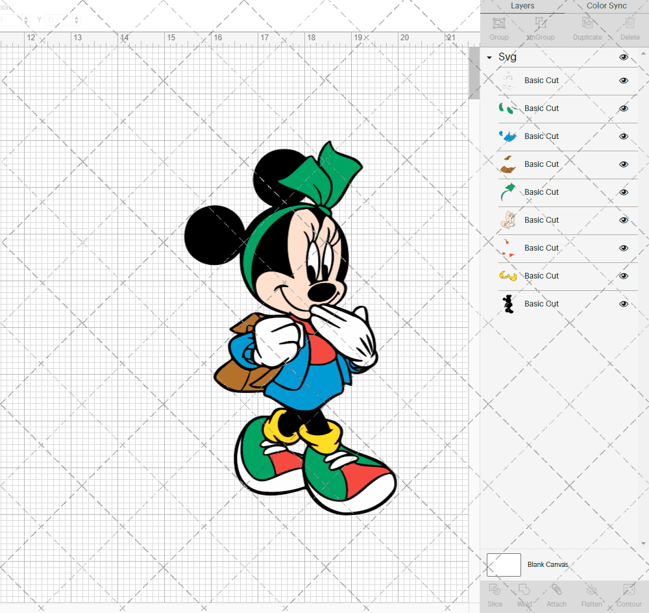Click the canvas vertical scrollbar thumb

coord(474,73)
